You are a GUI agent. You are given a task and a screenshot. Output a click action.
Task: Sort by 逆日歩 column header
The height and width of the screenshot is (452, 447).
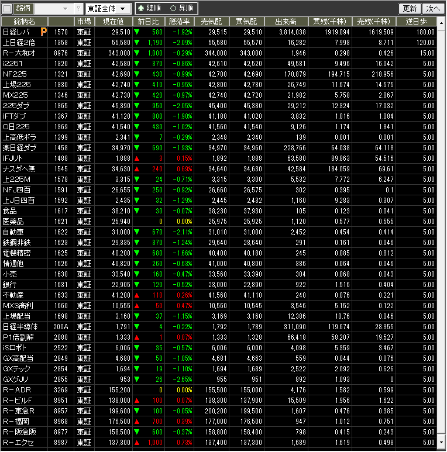click(x=417, y=21)
